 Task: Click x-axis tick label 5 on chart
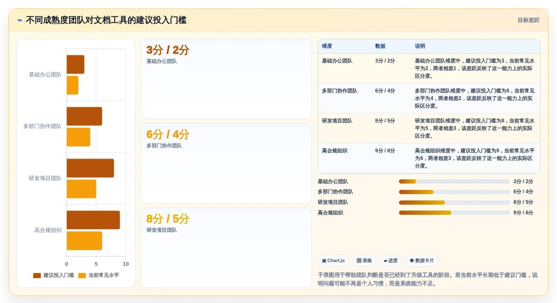coord(96,264)
